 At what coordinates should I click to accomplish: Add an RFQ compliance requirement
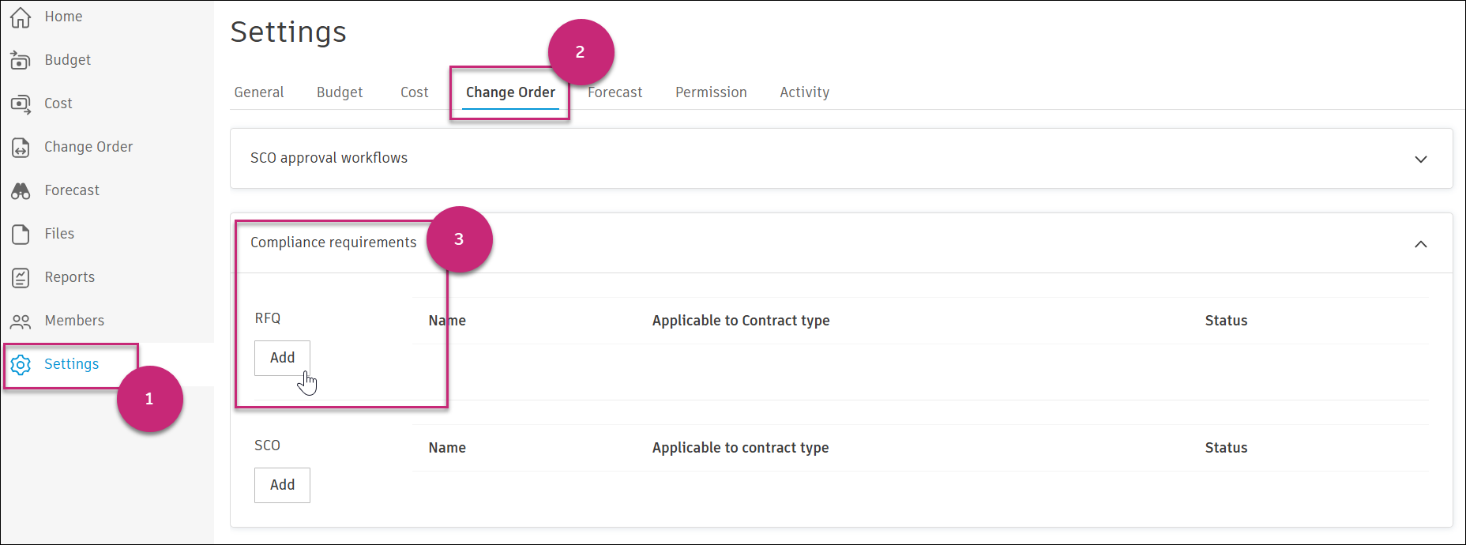point(282,358)
